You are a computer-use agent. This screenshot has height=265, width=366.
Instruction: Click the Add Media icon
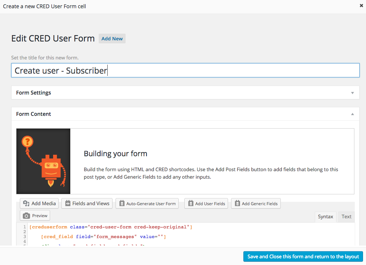[26, 203]
